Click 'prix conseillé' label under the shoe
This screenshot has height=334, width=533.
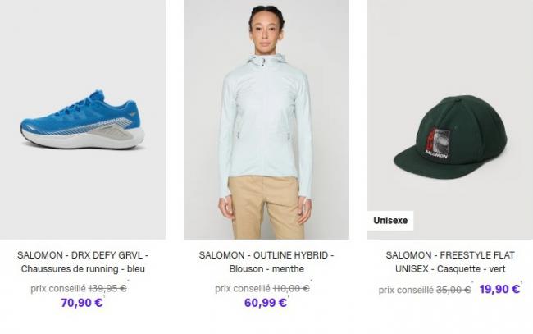58,288
